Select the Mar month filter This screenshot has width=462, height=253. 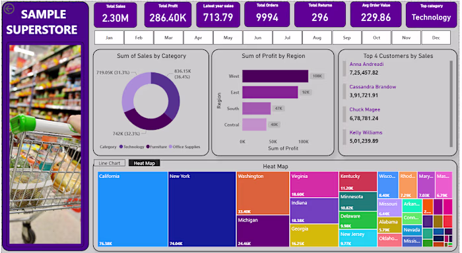168,38
